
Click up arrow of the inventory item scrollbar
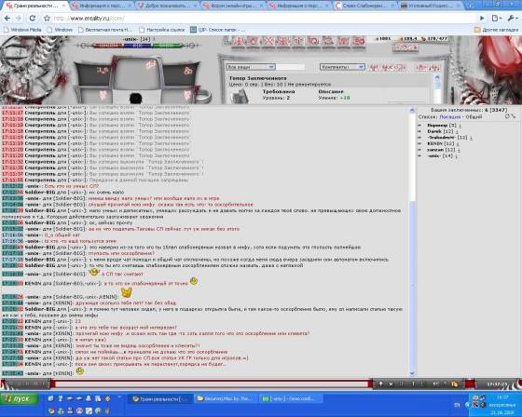coord(437,77)
